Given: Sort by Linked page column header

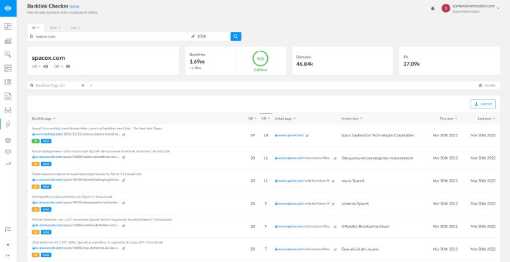Looking at the screenshot, I should (x=285, y=119).
